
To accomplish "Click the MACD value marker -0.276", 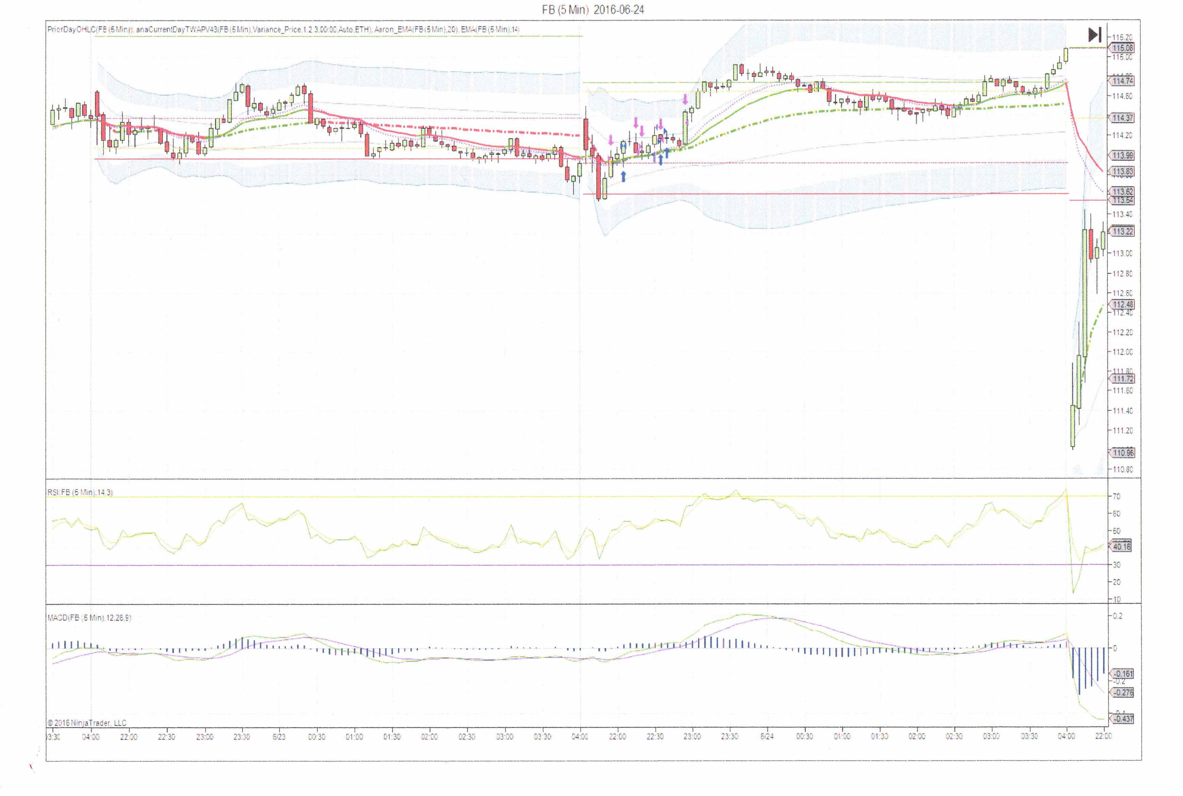I will tap(1122, 693).
